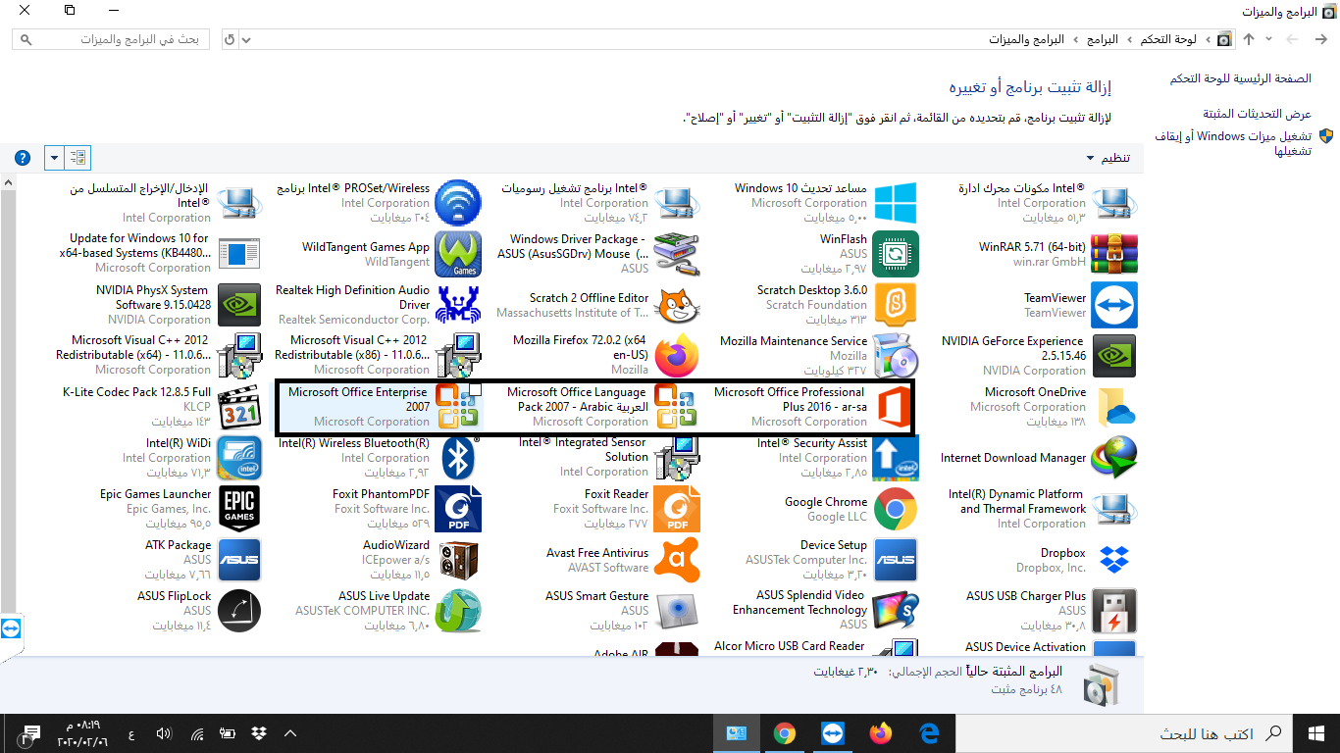Select the Internet Download Manager icon
Viewport: 1340px width, 753px height.
click(x=1113, y=458)
